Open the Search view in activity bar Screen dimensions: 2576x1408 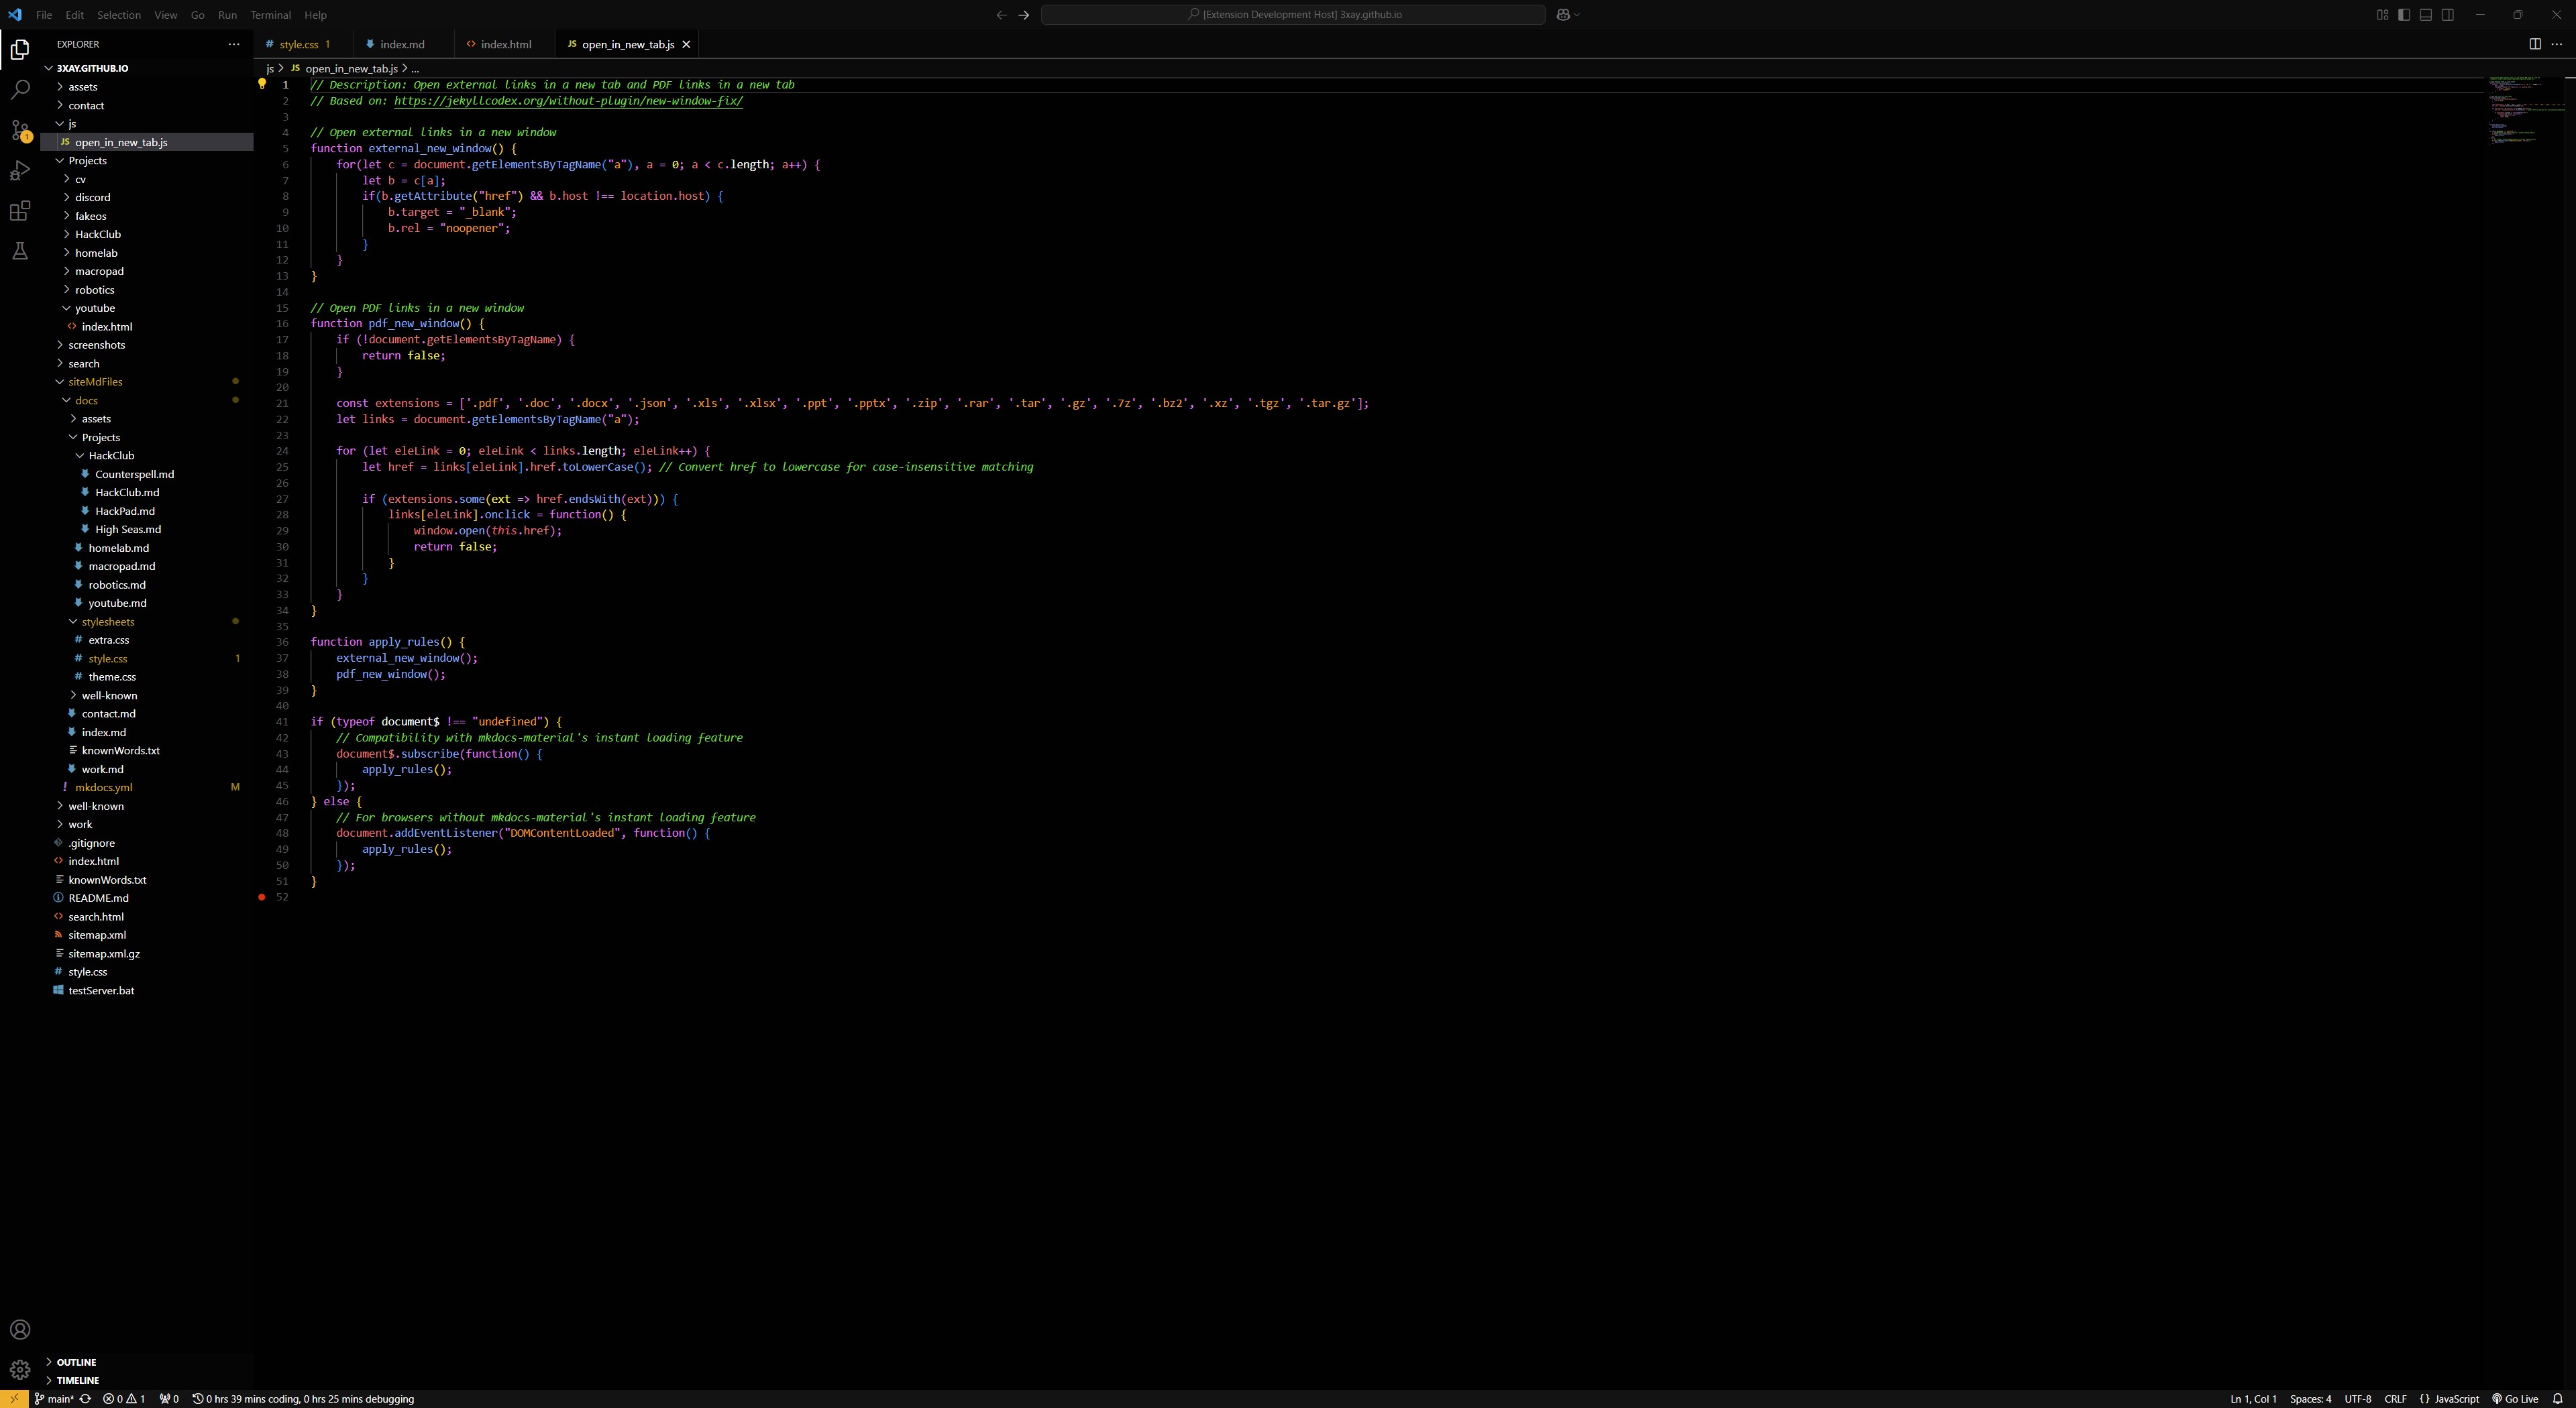tap(20, 90)
